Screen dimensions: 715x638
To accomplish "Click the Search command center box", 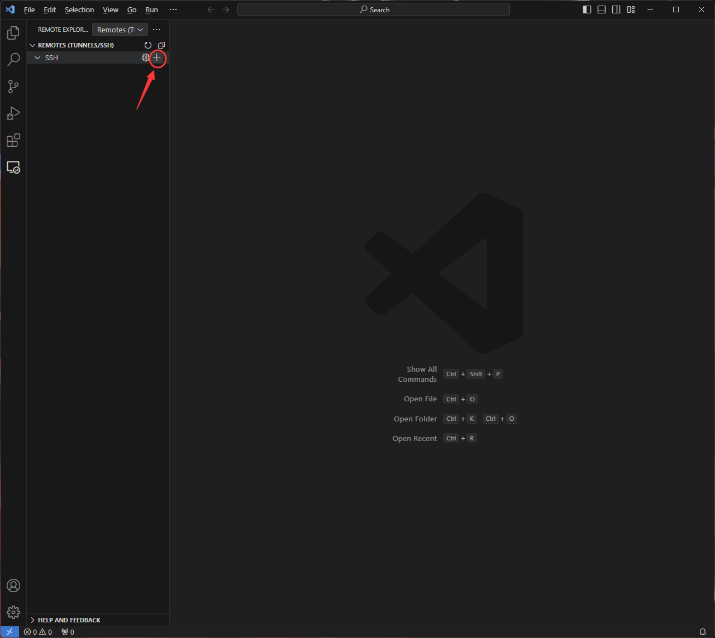I will coord(374,9).
